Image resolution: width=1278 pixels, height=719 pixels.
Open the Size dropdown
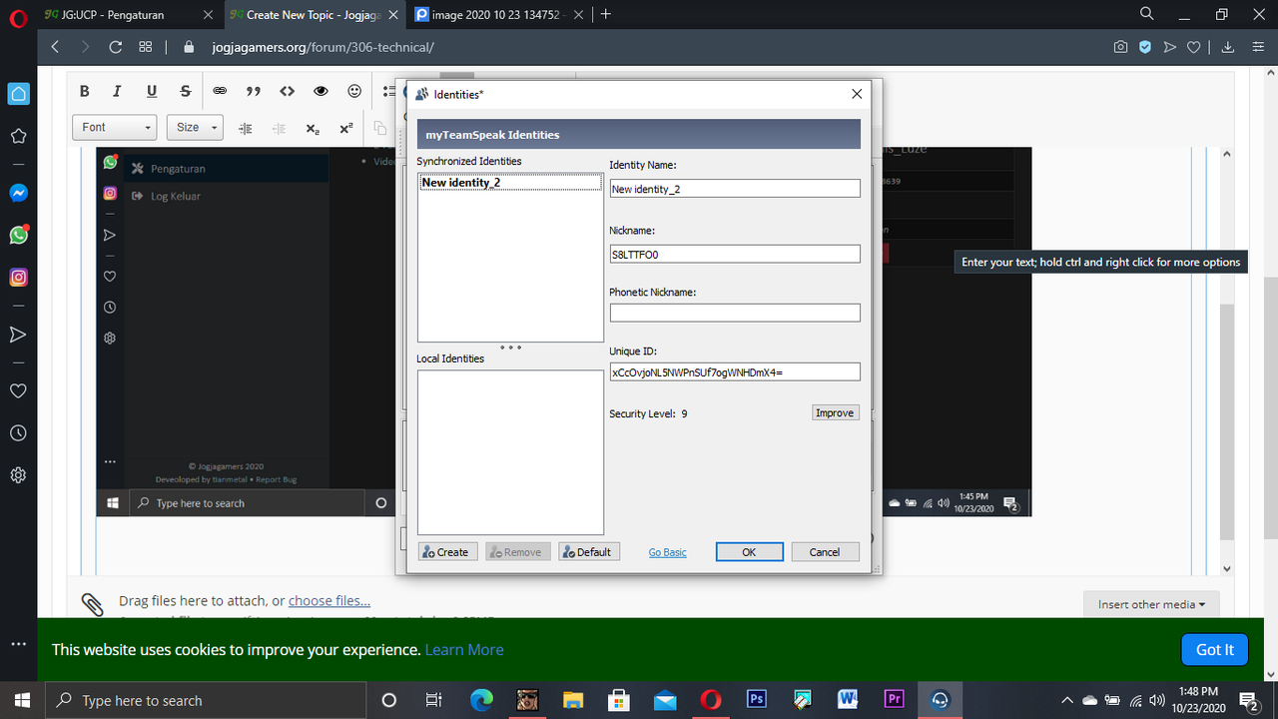pos(197,127)
